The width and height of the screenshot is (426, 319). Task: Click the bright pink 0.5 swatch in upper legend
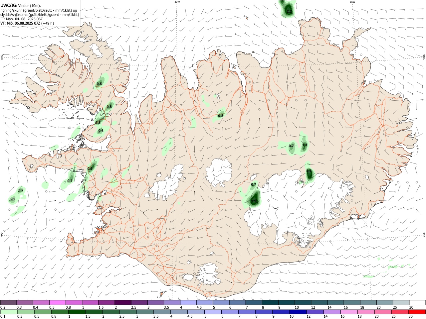(x=58, y=302)
